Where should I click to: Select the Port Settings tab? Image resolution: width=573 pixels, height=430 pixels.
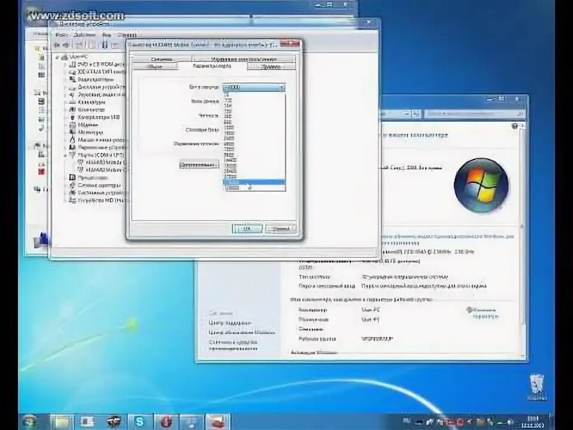[212, 66]
